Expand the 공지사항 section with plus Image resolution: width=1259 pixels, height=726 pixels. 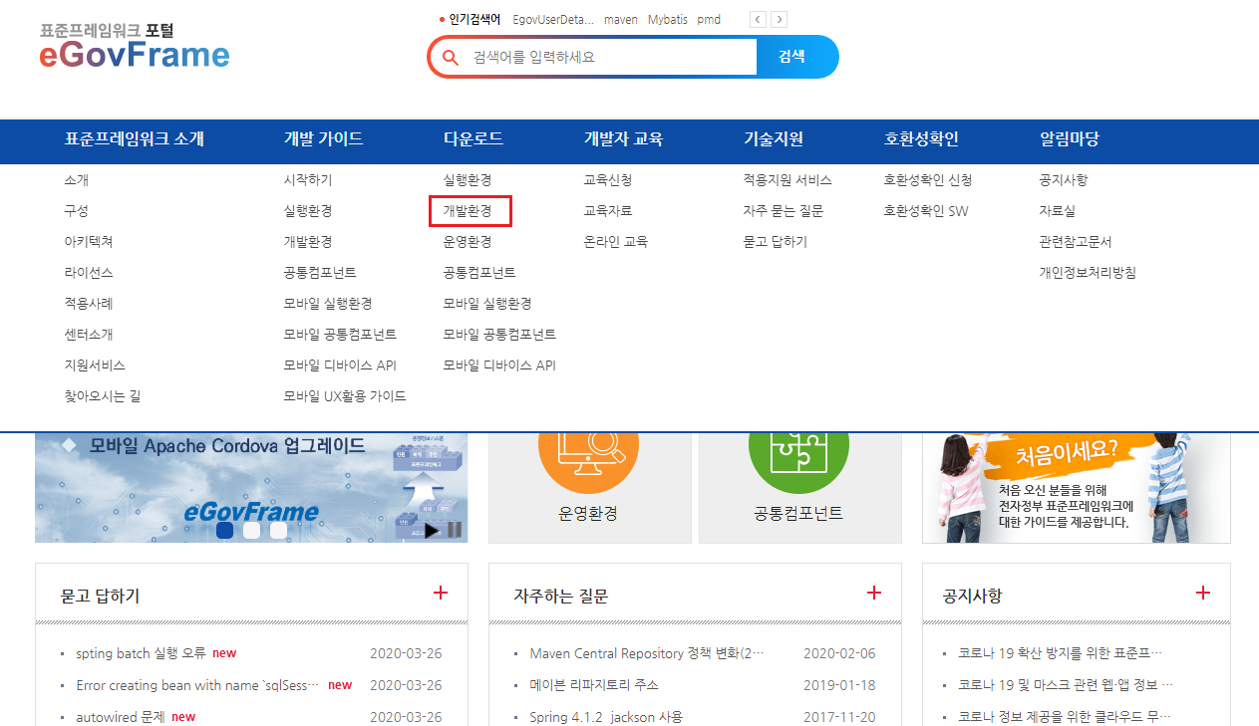[x=1203, y=594]
